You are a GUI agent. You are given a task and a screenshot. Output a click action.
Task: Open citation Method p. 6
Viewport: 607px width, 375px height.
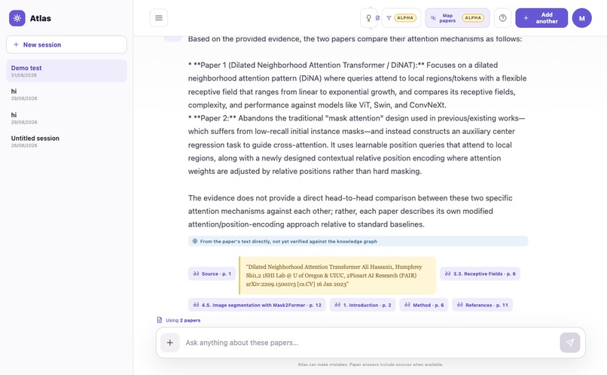pyautogui.click(x=424, y=305)
